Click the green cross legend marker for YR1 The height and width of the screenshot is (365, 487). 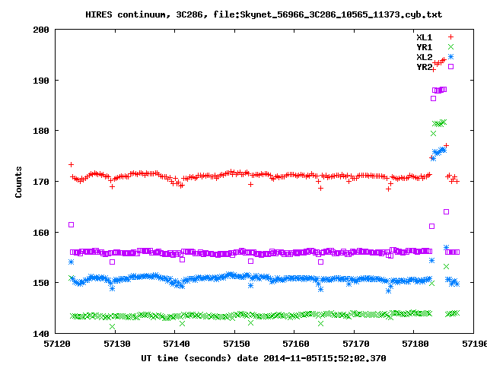pos(450,47)
